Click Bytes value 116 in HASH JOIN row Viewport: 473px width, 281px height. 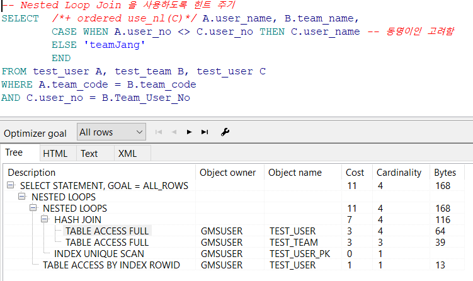coord(443,220)
